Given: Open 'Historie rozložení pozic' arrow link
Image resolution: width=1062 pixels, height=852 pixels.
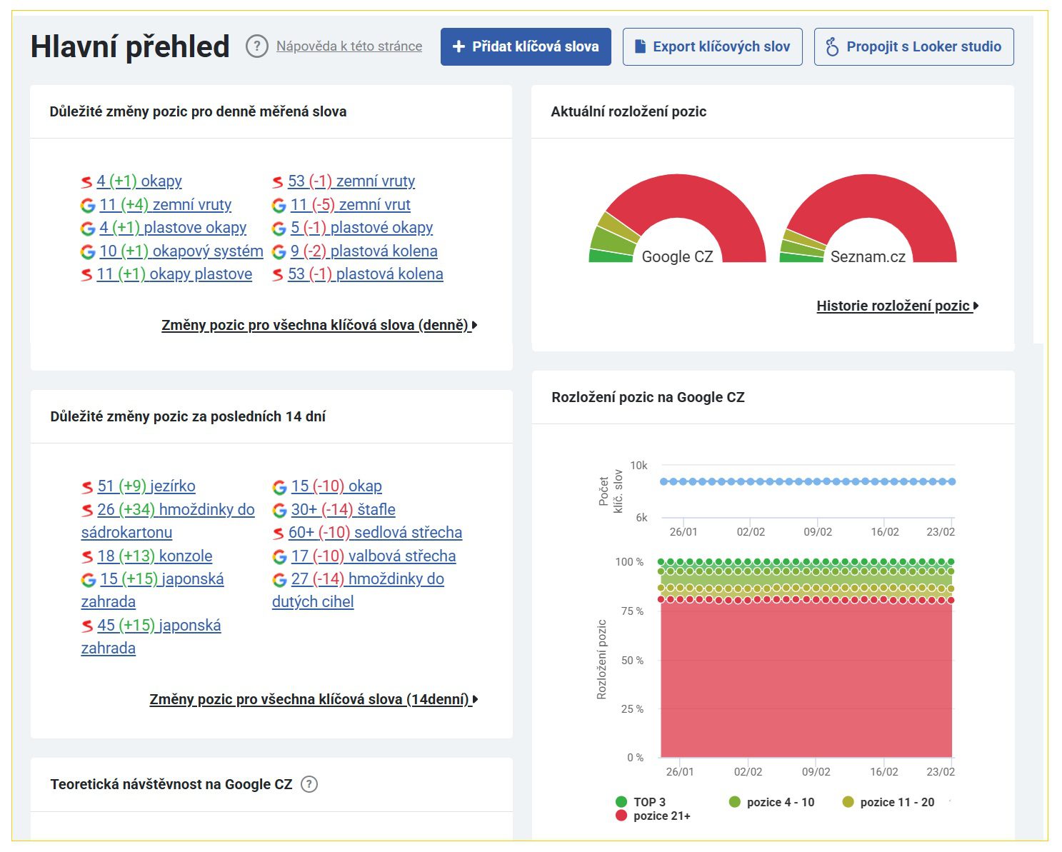Looking at the screenshot, I should 897,306.
